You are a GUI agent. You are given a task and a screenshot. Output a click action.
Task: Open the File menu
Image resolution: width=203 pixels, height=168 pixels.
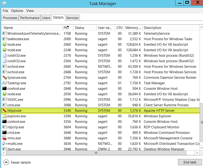(5, 11)
